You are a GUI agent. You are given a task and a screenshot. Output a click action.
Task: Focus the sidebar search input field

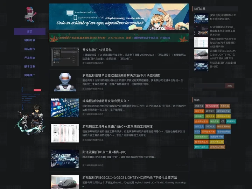(210, 86)
